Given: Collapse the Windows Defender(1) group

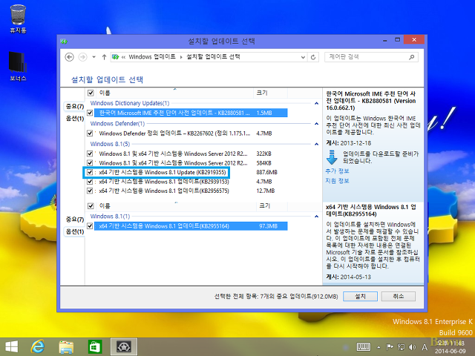Looking at the screenshot, I should (316, 124).
